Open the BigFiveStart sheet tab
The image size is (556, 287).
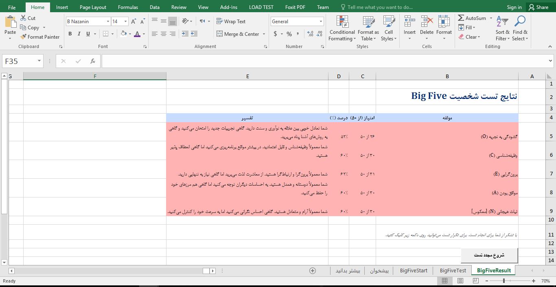pos(414,271)
